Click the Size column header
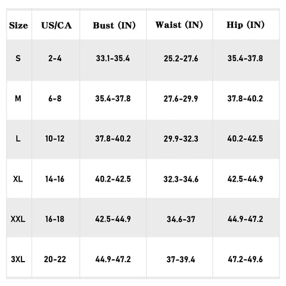The image size is (286, 286). click(18, 26)
